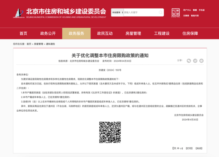Click the search magnifier icon
This screenshot has height=157, width=219.
[161, 12]
